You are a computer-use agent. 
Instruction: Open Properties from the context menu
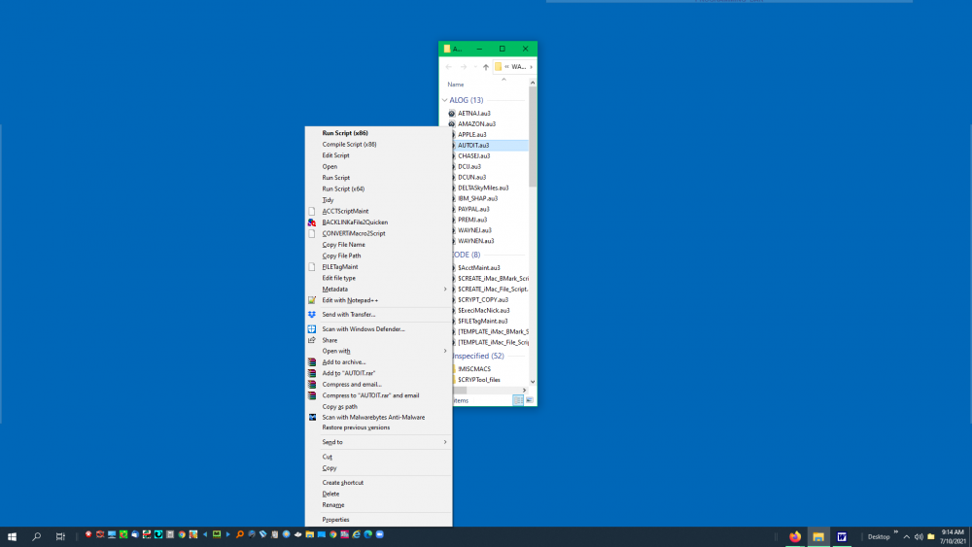pos(378,519)
